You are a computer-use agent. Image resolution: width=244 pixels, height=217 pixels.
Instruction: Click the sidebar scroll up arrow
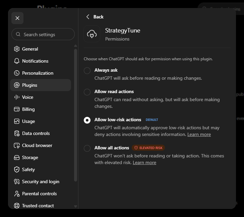click(76, 46)
